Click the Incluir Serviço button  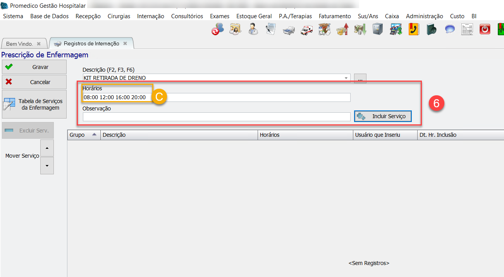click(x=383, y=116)
